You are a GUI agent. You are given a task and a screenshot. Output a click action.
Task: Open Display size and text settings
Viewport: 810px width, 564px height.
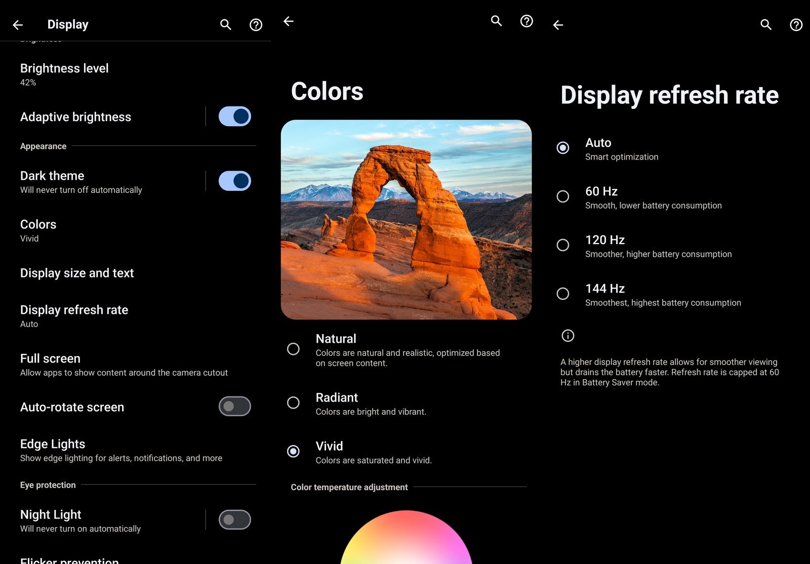[x=135, y=273]
